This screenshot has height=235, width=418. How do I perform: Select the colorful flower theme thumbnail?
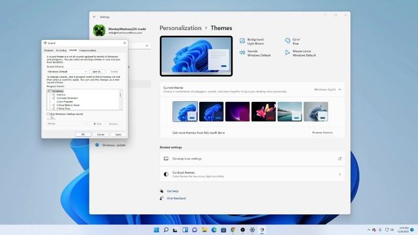click(x=263, y=112)
